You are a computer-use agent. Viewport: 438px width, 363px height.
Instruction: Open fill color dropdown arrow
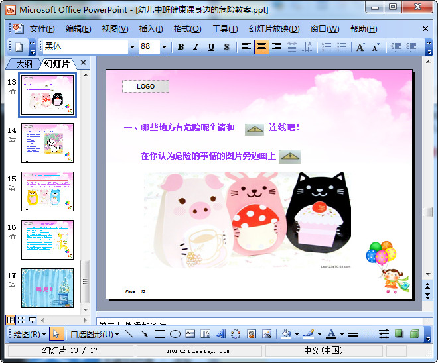point(297,334)
